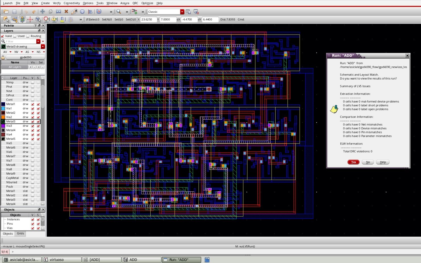The height and width of the screenshot is (263, 421).
Task: Enable the Used layers checkbox
Action: pyautogui.click(x=15, y=36)
